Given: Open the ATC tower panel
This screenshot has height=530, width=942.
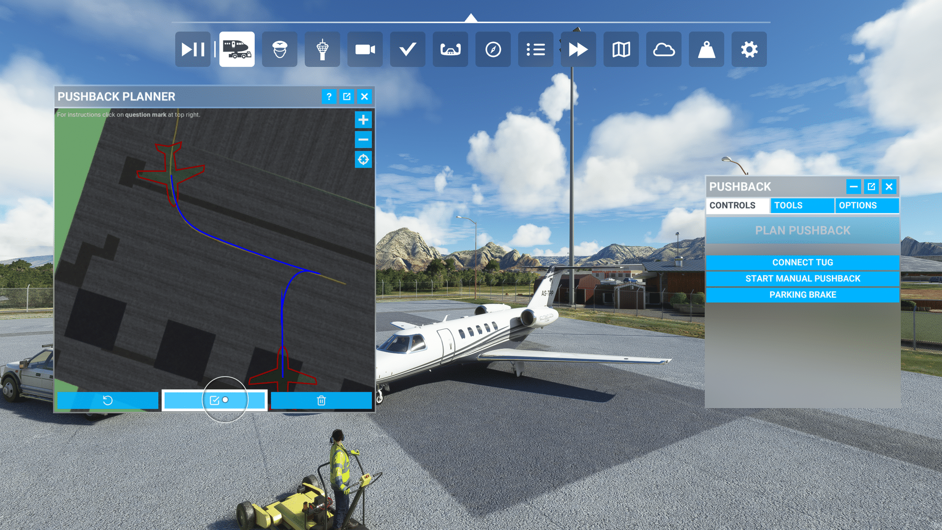Looking at the screenshot, I should (x=322, y=50).
